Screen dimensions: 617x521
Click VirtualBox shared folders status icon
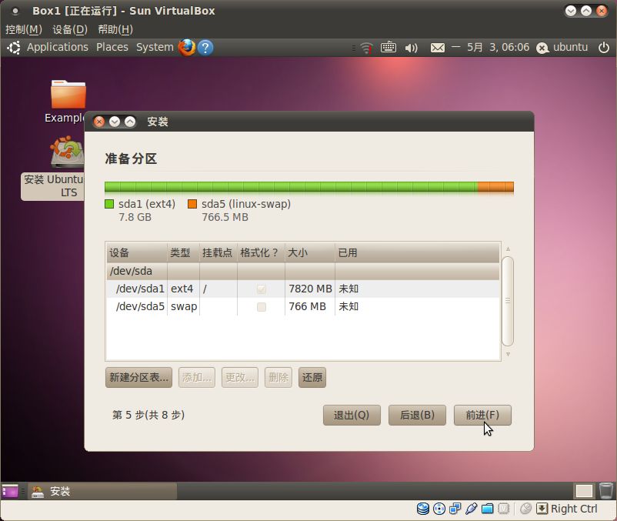(488, 509)
